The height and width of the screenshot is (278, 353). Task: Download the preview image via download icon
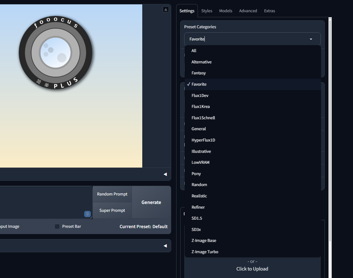pyautogui.click(x=166, y=9)
